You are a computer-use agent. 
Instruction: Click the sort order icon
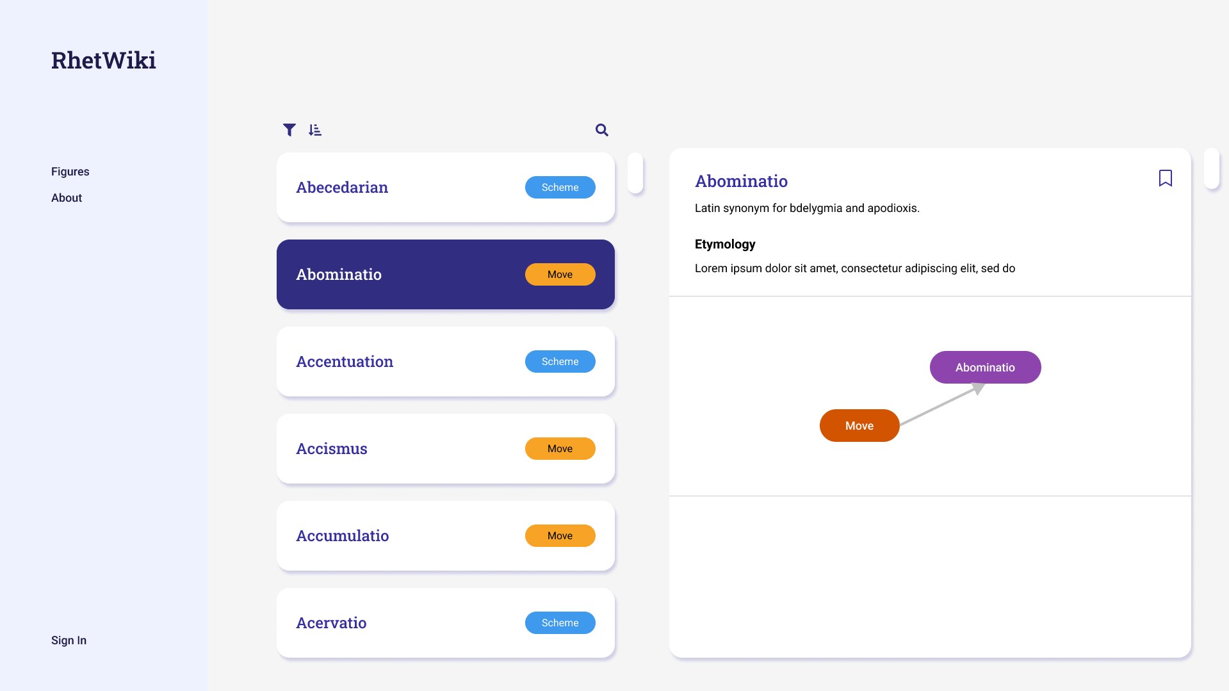click(314, 130)
